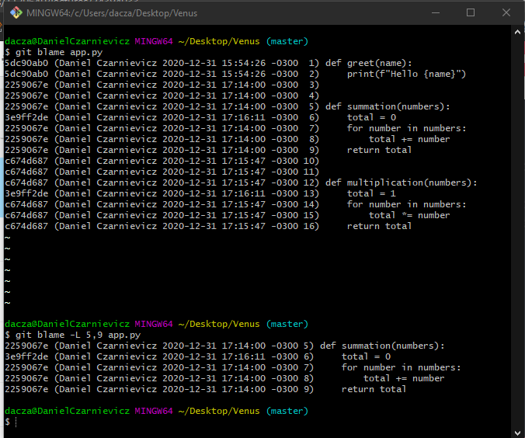
Task: Click the 17:16:11 timestamp on line 13
Action: pos(243,193)
